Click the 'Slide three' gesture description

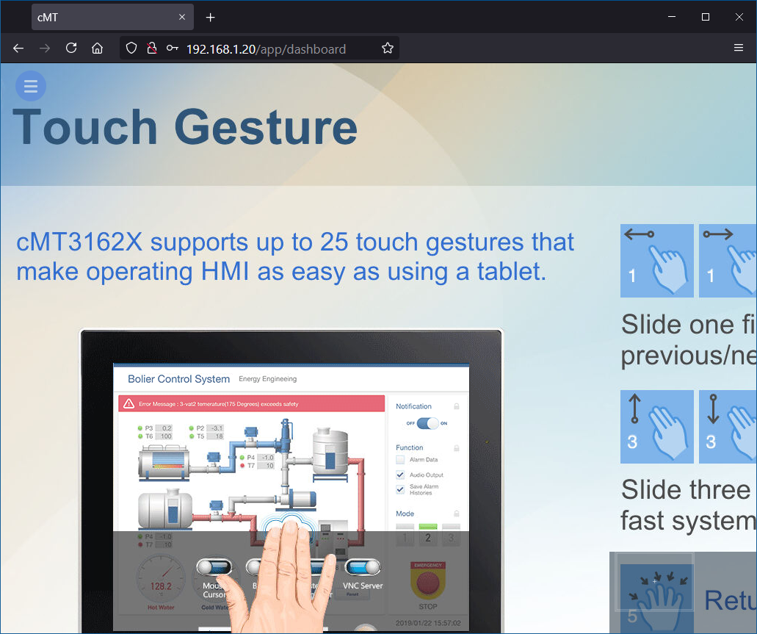[689, 505]
